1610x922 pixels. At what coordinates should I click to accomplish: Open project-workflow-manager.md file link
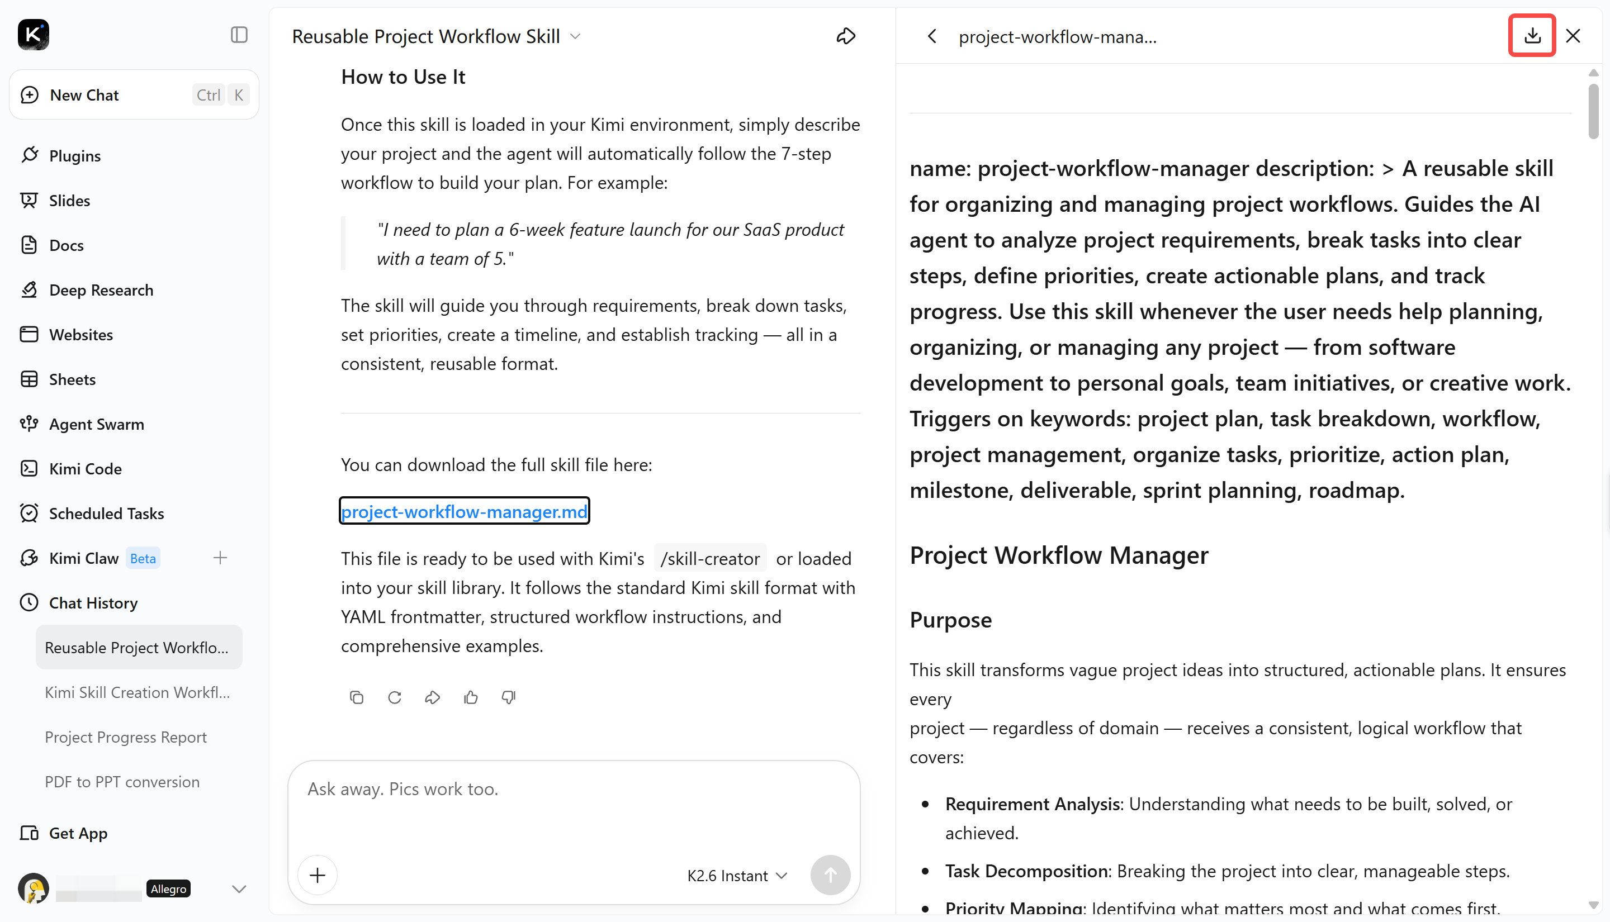click(x=464, y=512)
